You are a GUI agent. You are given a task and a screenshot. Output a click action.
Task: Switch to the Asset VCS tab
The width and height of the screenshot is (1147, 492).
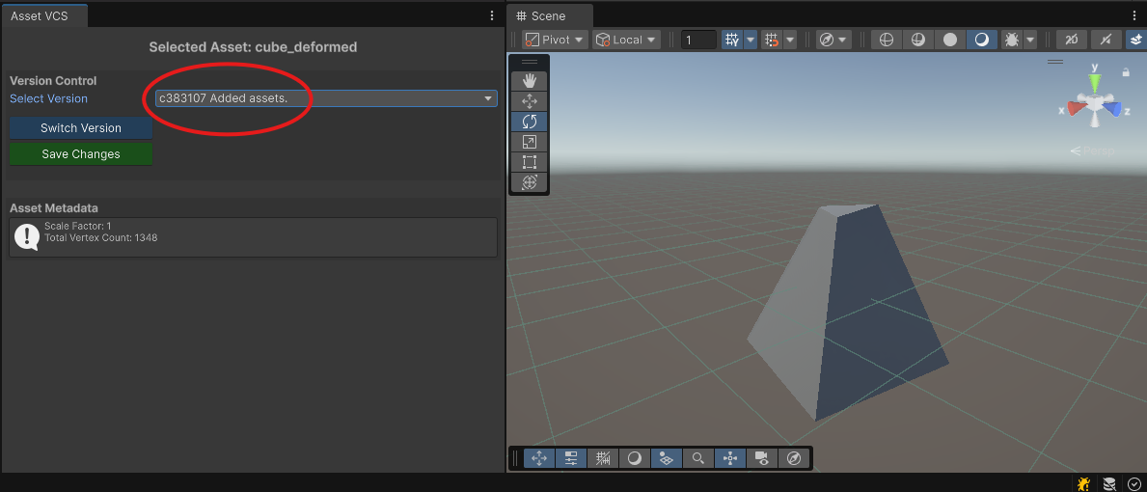(44, 15)
